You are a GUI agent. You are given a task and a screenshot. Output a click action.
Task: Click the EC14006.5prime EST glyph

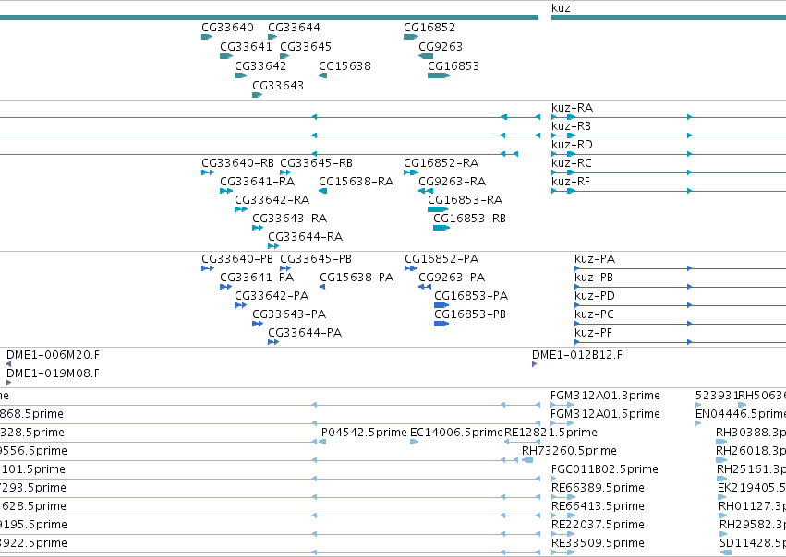(x=414, y=443)
